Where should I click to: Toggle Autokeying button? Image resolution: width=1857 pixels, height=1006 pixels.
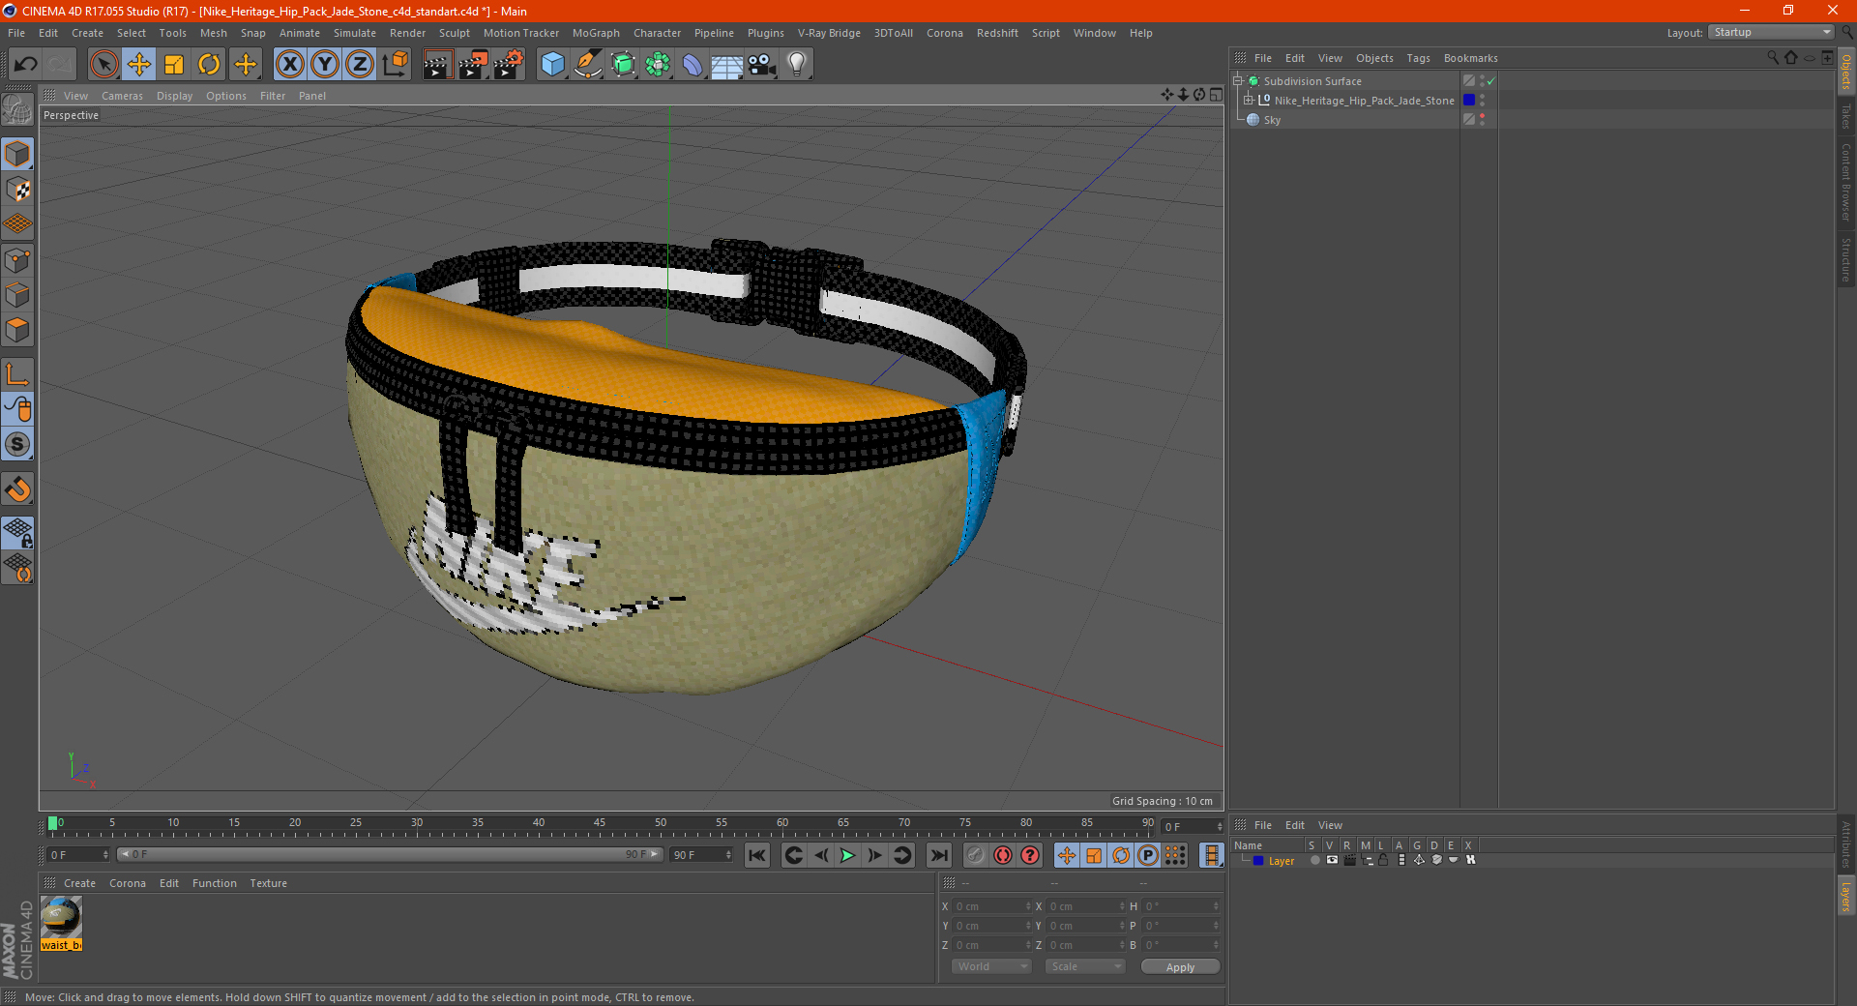point(1003,855)
